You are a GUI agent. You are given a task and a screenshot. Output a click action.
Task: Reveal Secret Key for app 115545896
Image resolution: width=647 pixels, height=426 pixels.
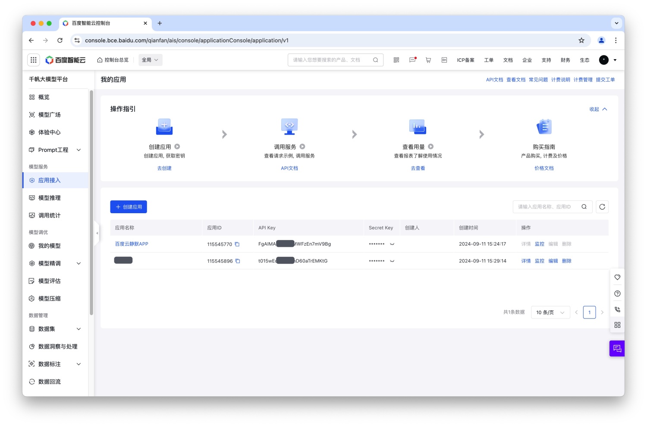pos(392,261)
